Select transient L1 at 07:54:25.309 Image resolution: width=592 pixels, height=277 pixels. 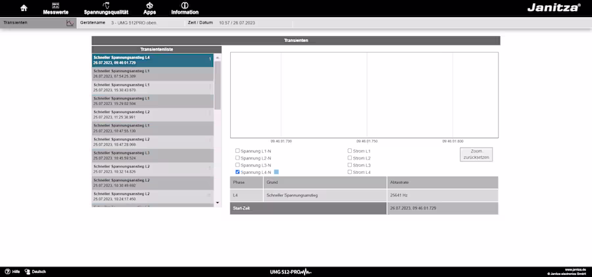coord(153,74)
